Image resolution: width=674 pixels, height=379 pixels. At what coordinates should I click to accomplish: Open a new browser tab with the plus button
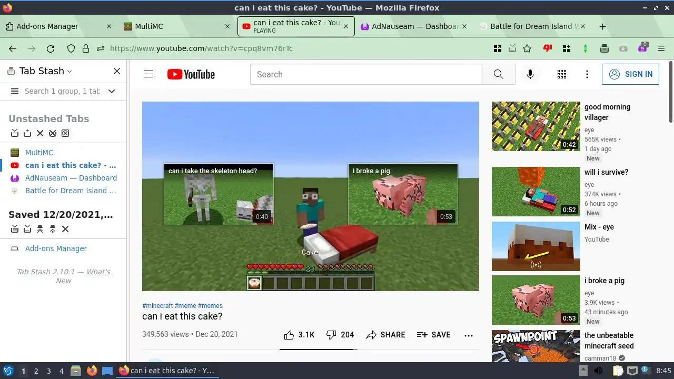pos(602,26)
